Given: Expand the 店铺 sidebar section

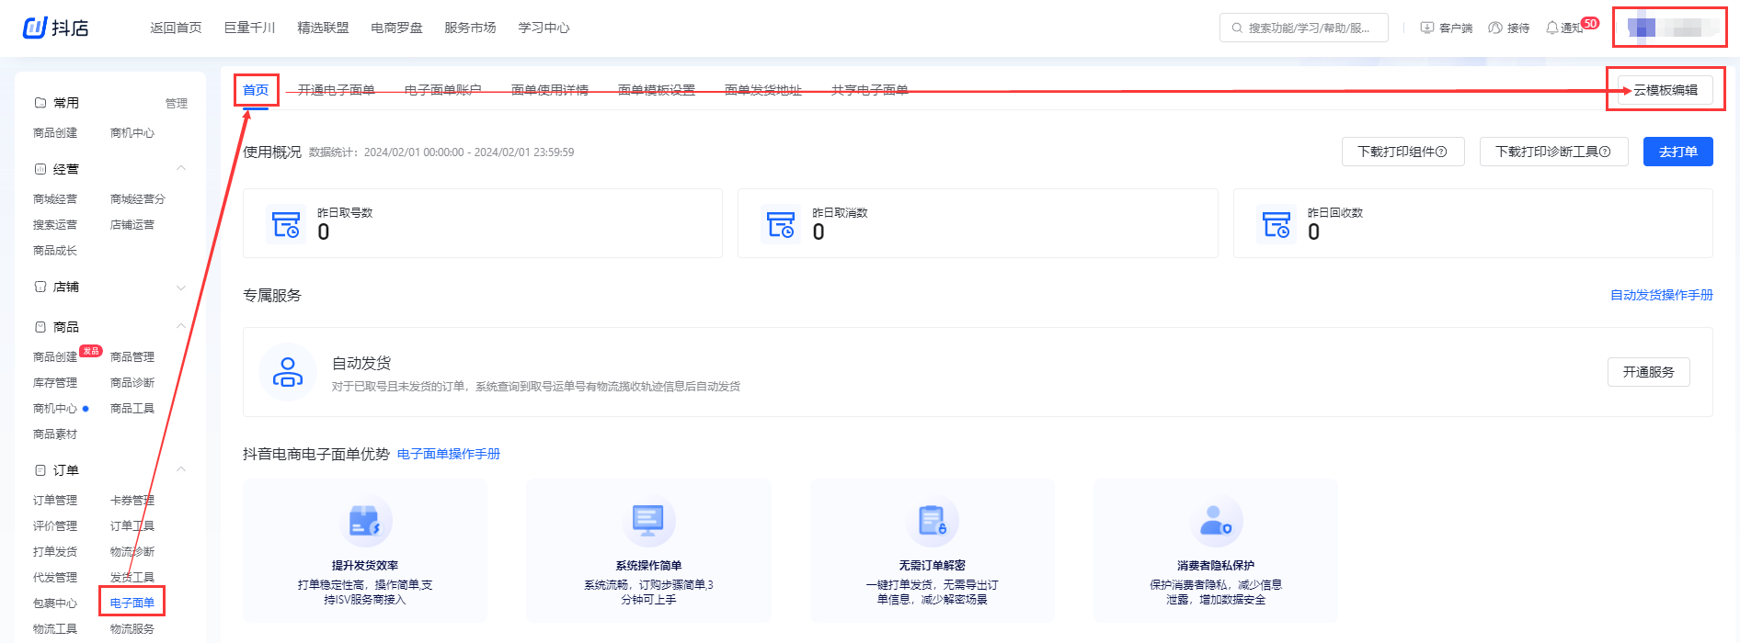Looking at the screenshot, I should coord(181,288).
